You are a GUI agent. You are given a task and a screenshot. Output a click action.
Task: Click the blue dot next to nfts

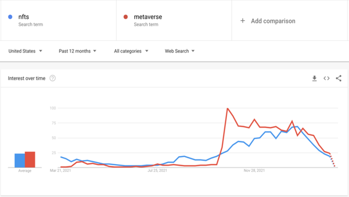pyautogui.click(x=10, y=17)
